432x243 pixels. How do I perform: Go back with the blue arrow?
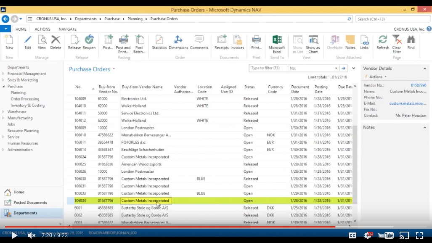[5, 19]
